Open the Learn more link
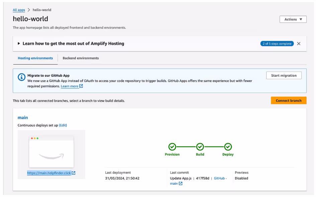The image size is (316, 197). click(x=70, y=86)
